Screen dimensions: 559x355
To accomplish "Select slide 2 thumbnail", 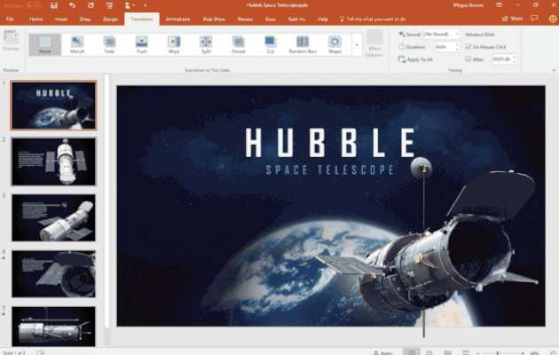I will point(53,162).
